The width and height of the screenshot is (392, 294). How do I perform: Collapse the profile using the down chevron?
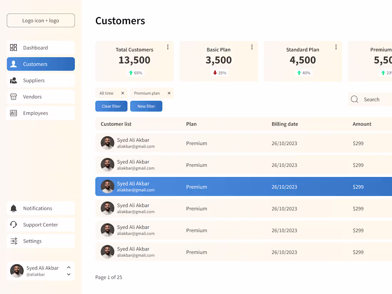click(68, 274)
